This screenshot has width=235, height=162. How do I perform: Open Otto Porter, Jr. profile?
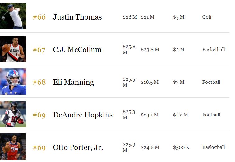pyautogui.click(x=78, y=147)
